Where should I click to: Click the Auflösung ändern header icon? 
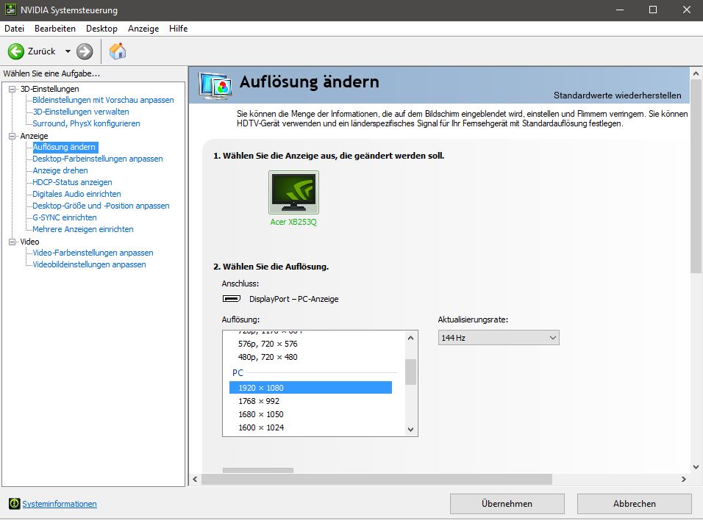pos(215,85)
